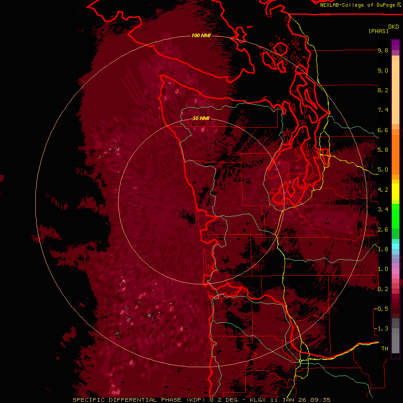Click the 5.8 color scale label
Image resolution: width=403 pixels, height=403 pixels.
[x=383, y=150]
